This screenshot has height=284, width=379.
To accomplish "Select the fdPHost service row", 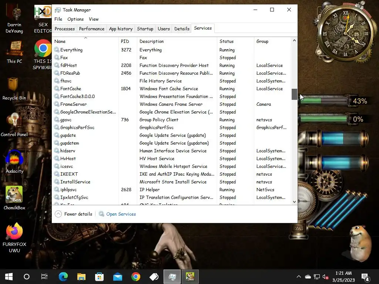I will [x=172, y=65].
